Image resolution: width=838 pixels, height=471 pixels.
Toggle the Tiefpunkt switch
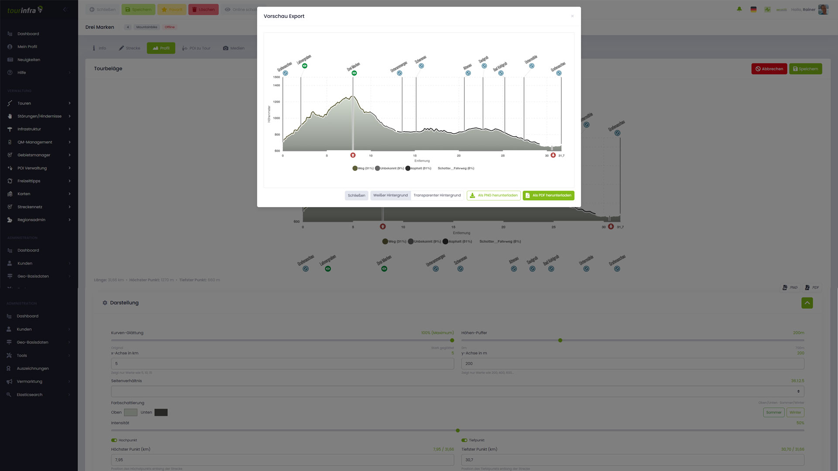[x=464, y=440]
